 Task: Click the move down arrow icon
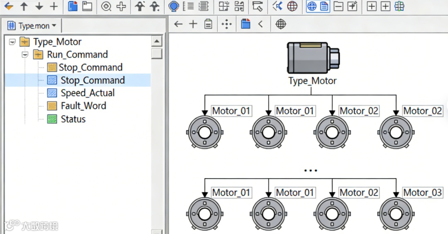point(39,6)
